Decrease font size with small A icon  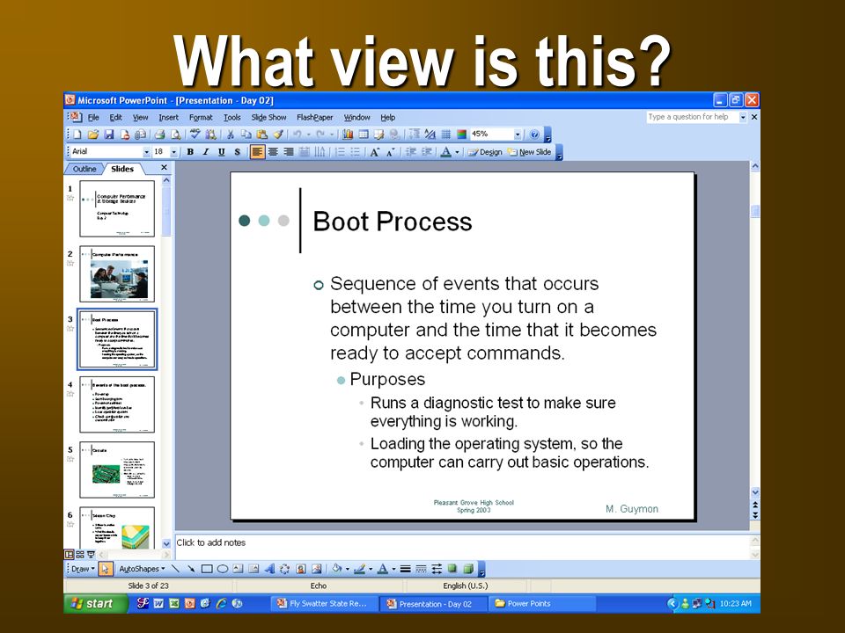point(391,152)
